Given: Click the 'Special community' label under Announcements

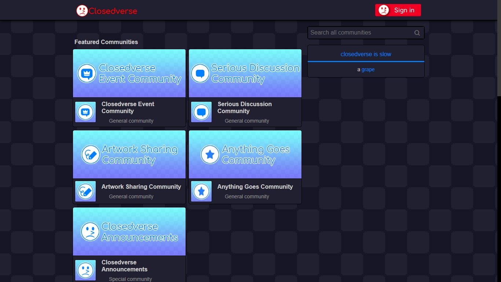Looking at the screenshot, I should [130, 279].
